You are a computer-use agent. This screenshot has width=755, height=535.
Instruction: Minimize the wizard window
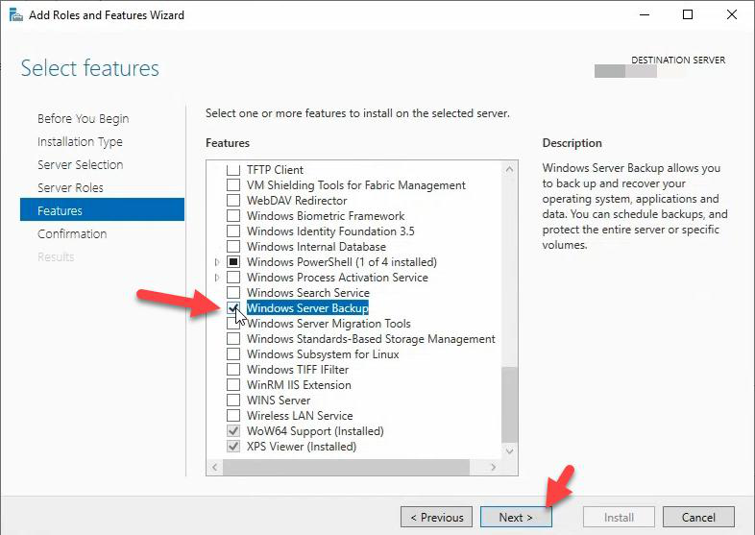[x=645, y=15]
